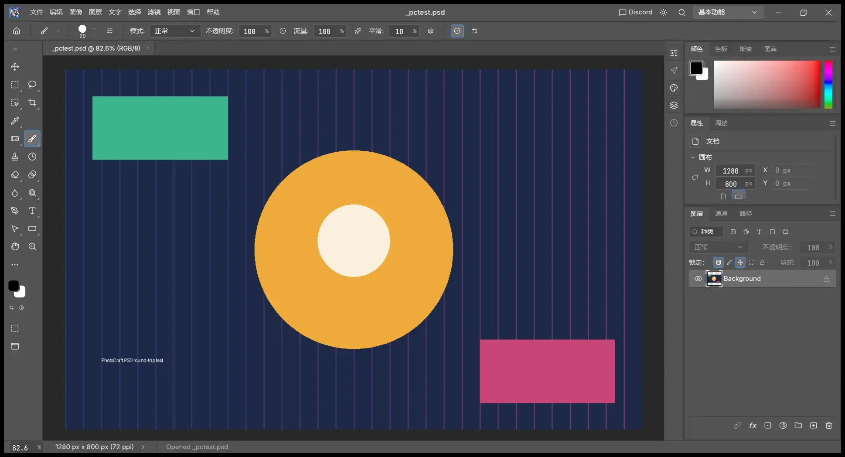This screenshot has height=457, width=845.
Task: Select the Eraser tool
Action: pos(15,174)
